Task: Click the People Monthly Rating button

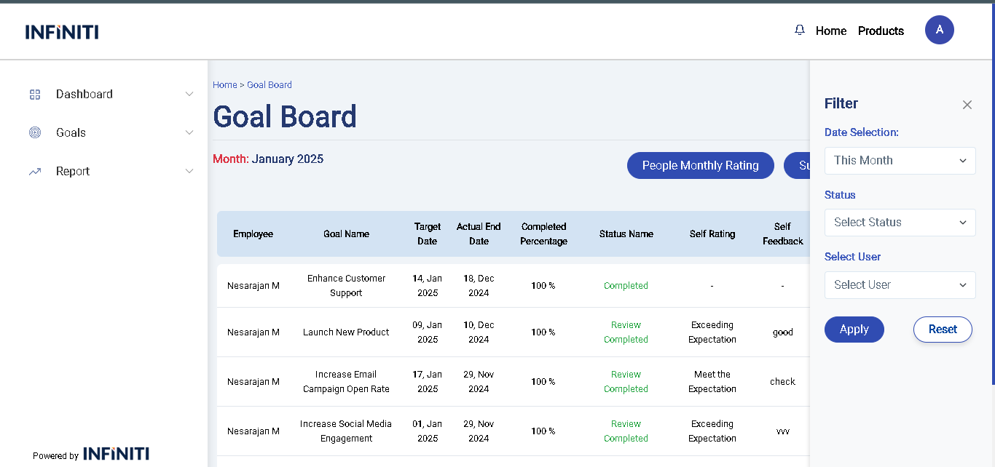Action: [700, 166]
